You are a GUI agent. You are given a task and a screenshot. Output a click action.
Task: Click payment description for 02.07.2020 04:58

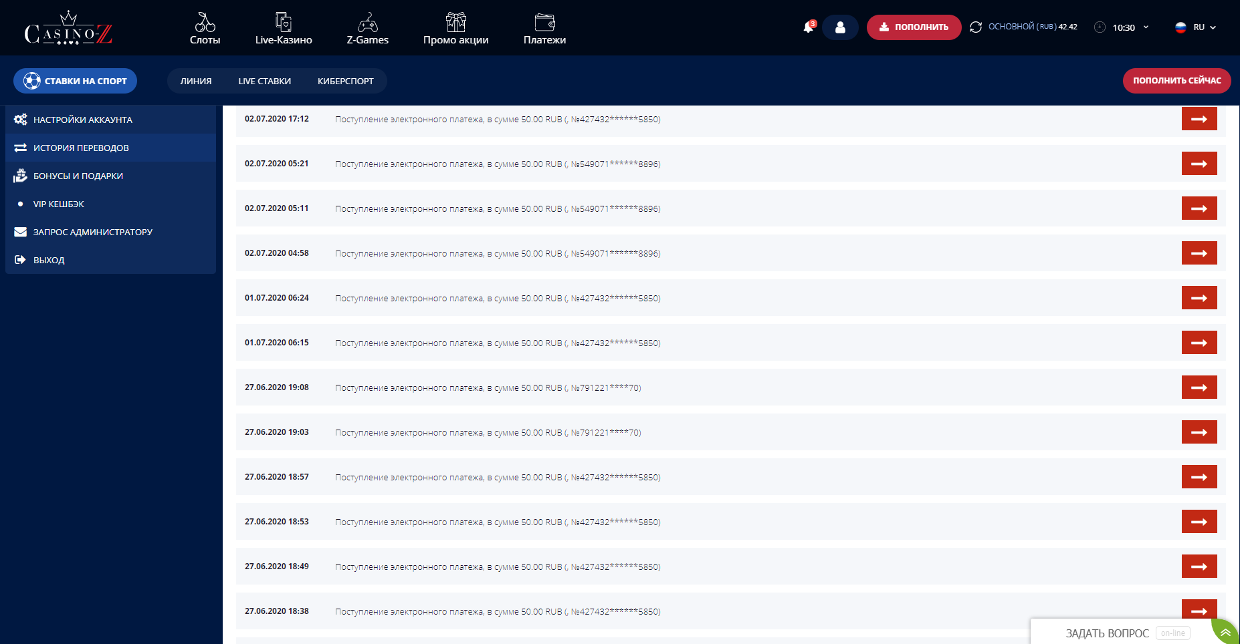point(498,254)
